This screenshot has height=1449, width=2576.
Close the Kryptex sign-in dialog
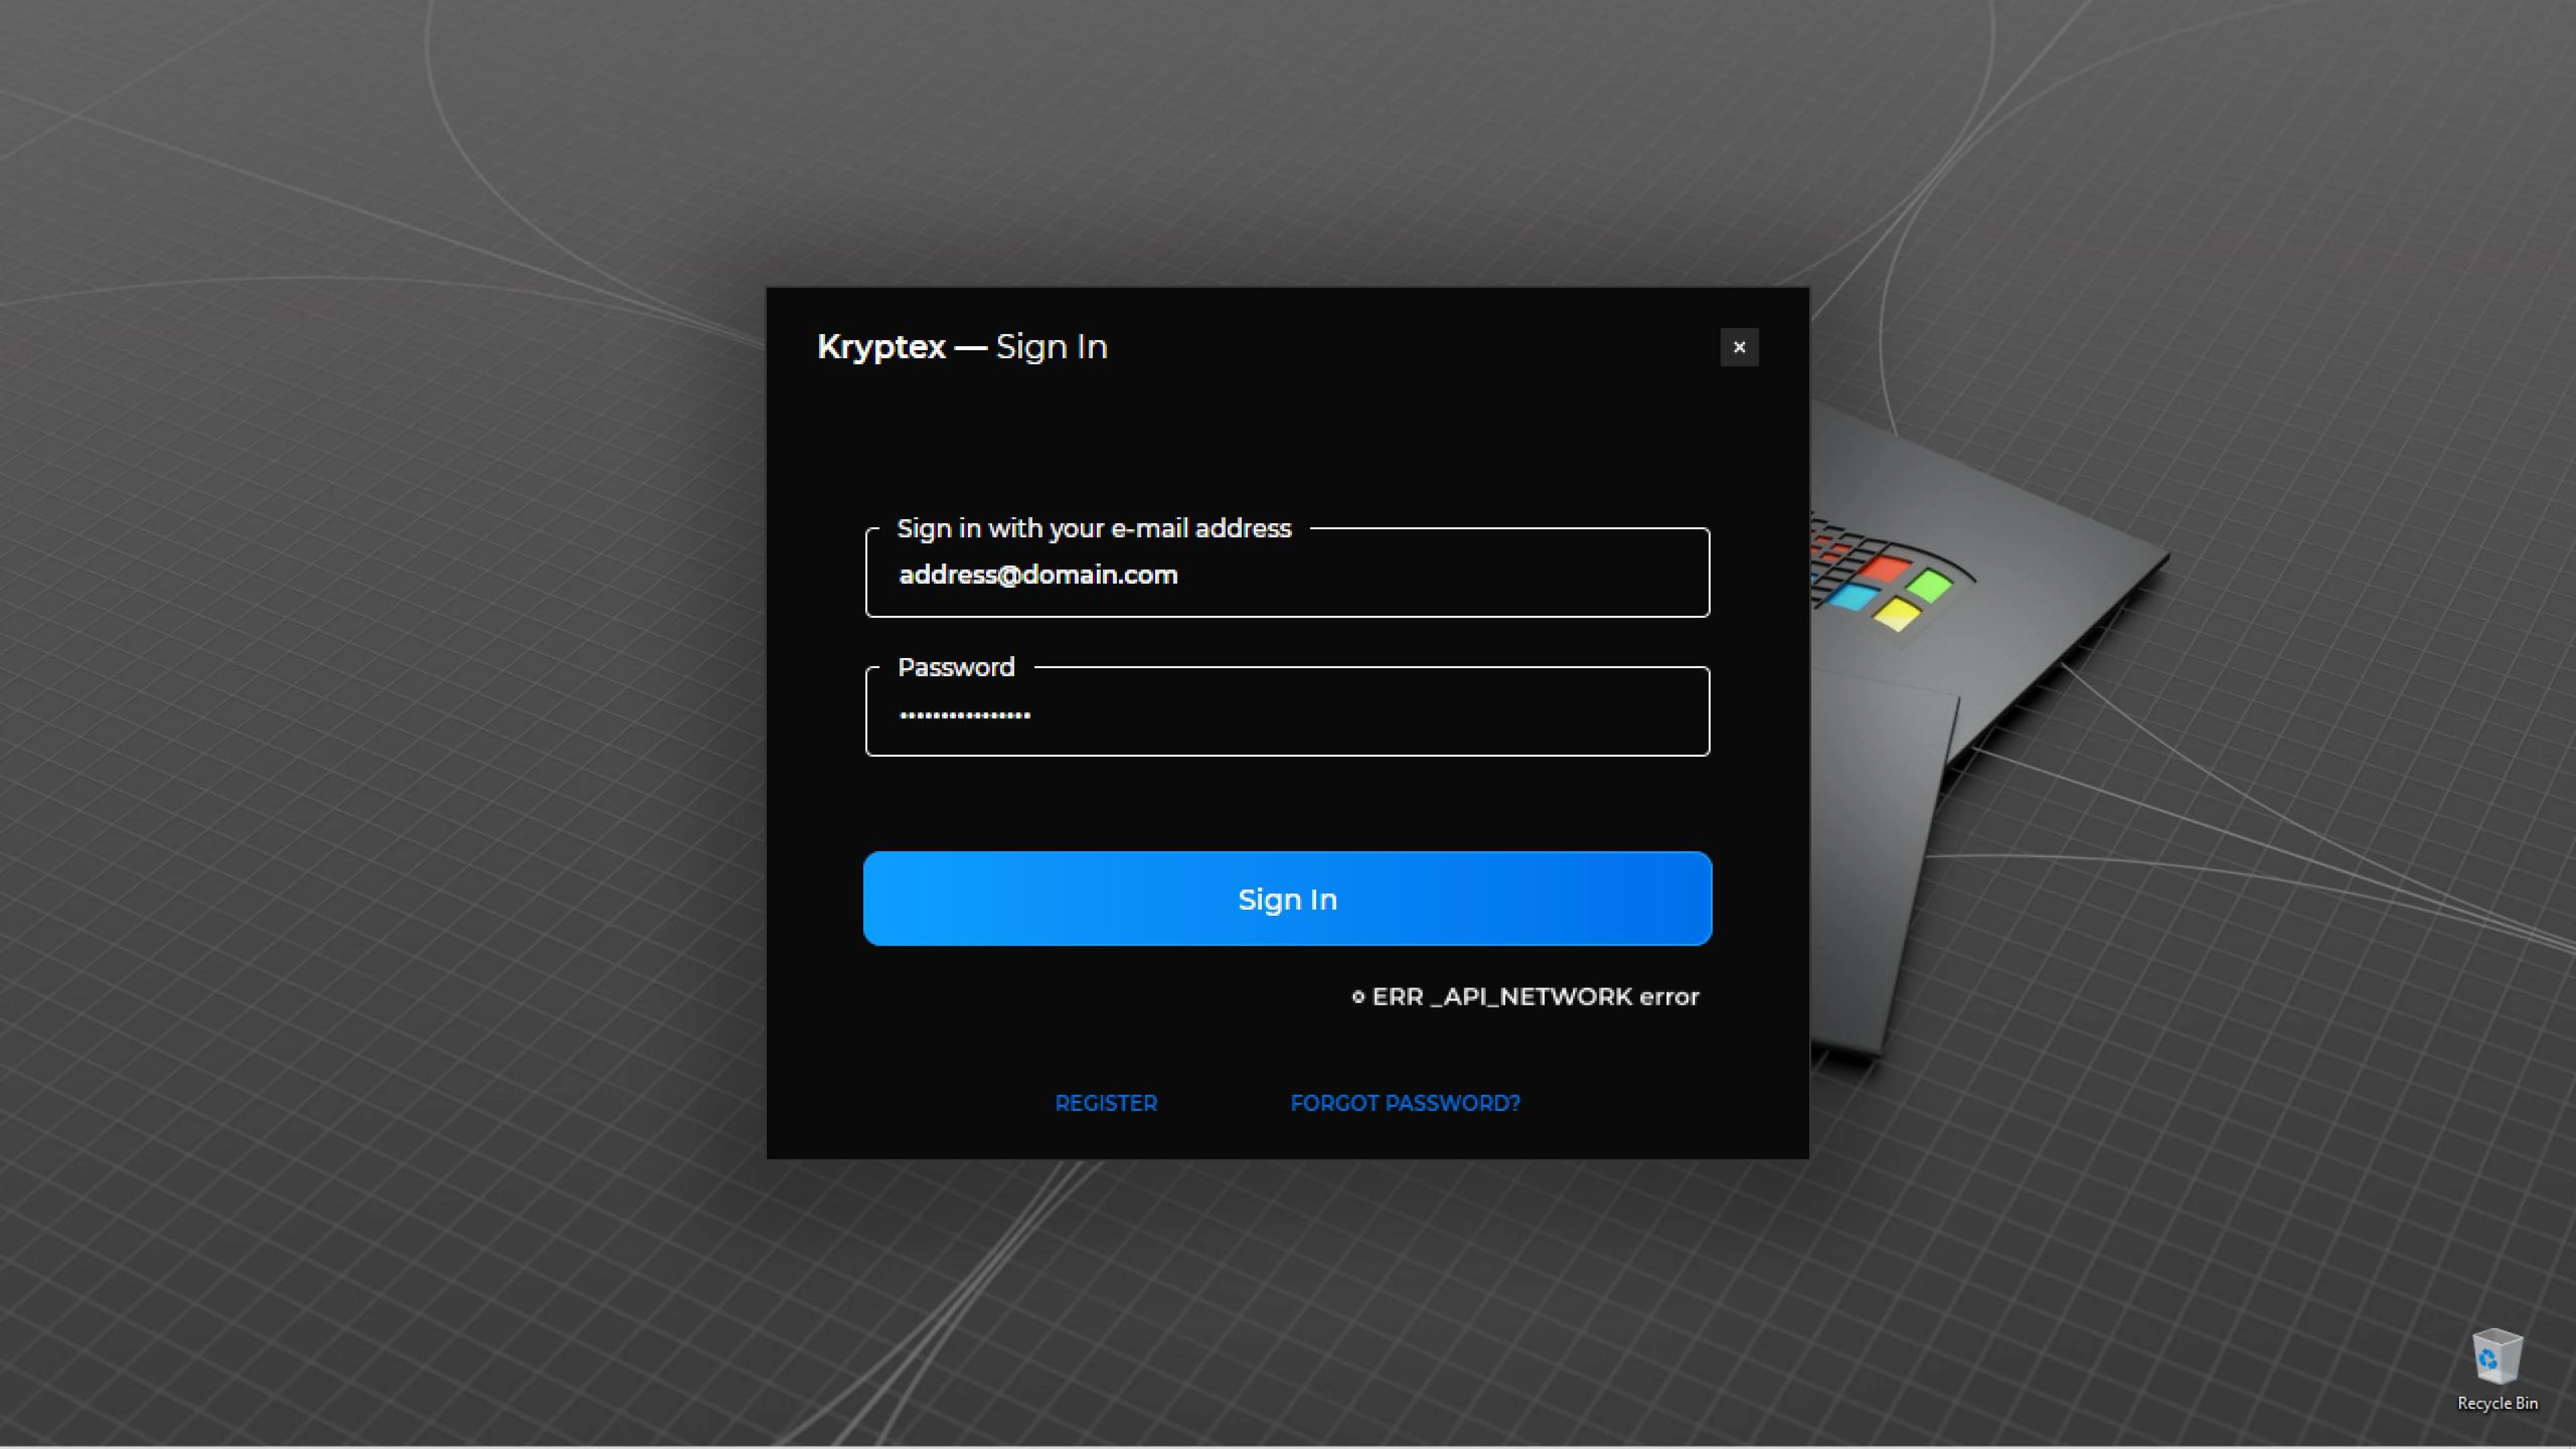[x=1739, y=347]
